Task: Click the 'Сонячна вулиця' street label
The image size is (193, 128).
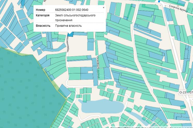Action: [178, 8]
